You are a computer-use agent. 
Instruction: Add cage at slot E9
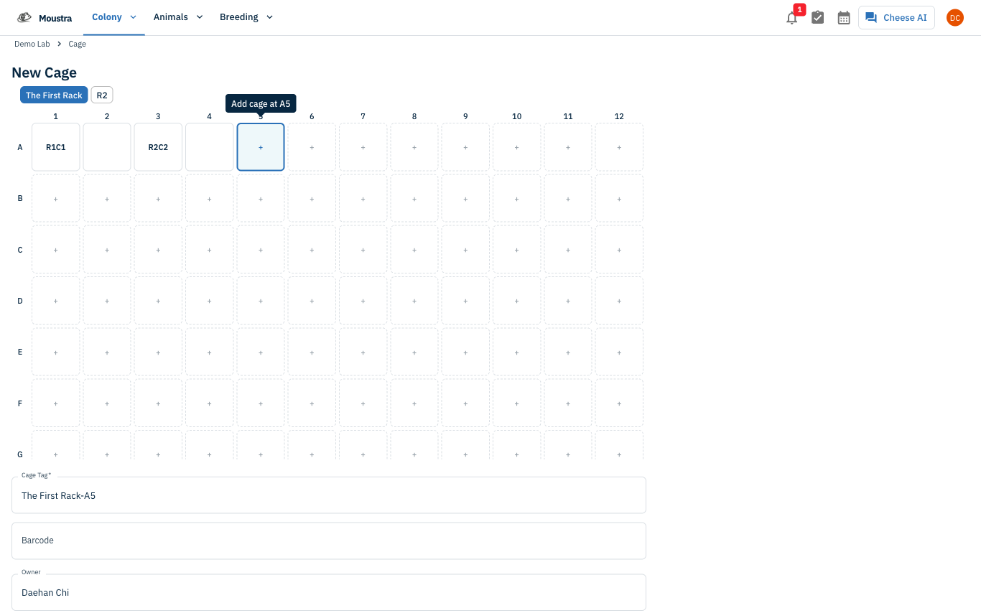click(x=465, y=352)
